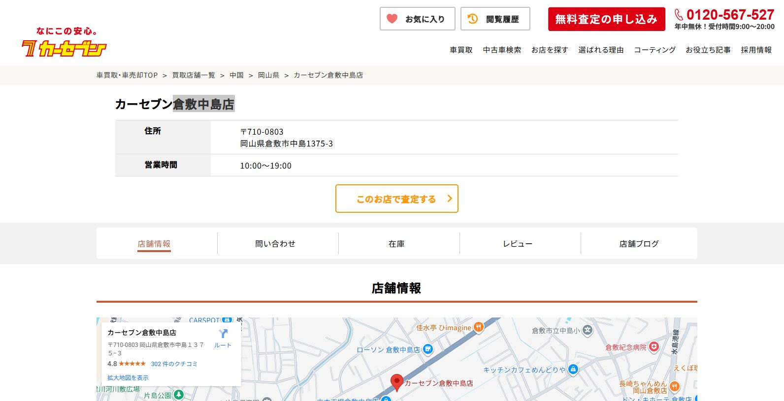Select the 店舗情報 tab
The width and height of the screenshot is (784, 401).
click(154, 243)
